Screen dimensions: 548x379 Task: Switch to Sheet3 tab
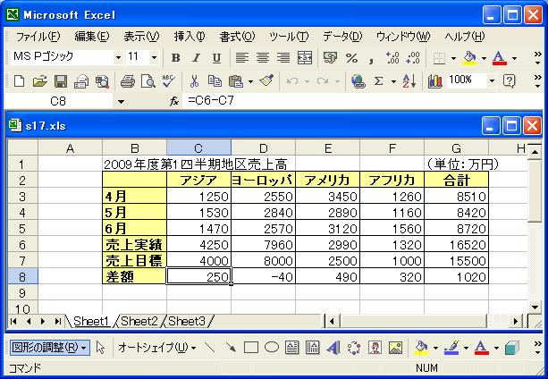point(187,321)
